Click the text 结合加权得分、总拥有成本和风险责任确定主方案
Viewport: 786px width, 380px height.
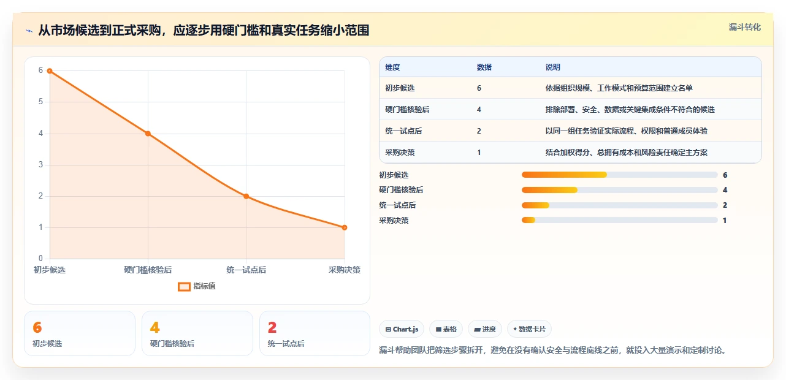(627, 153)
